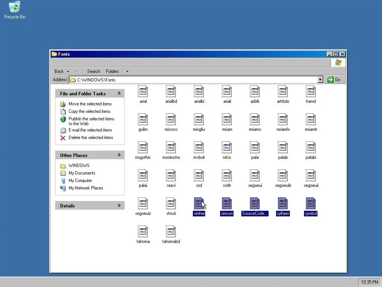
Task: Select the simsun font label
Action: 227,213
